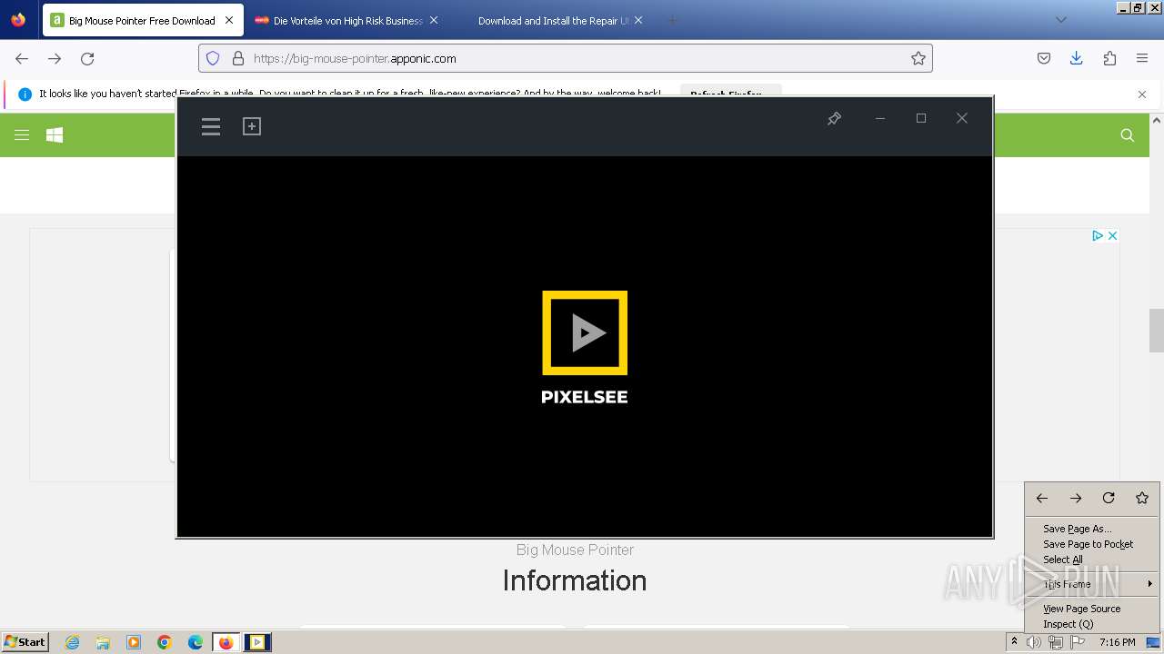Screen dimensions: 1164x654
Task: Close the ad with the X icon
Action: pyautogui.click(x=1111, y=235)
